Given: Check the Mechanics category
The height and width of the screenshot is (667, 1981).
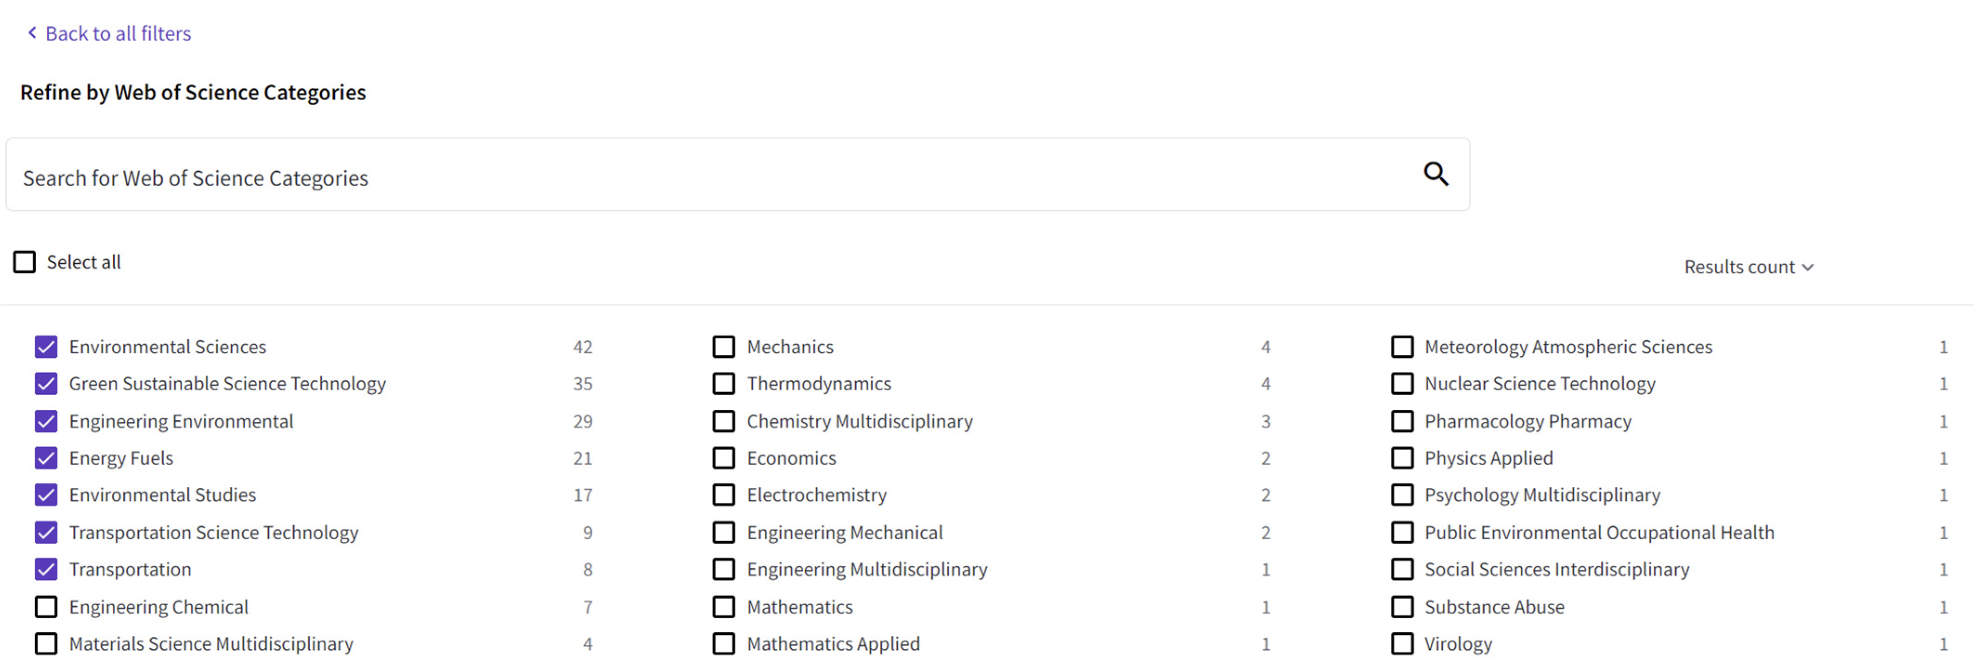Looking at the screenshot, I should 723,347.
